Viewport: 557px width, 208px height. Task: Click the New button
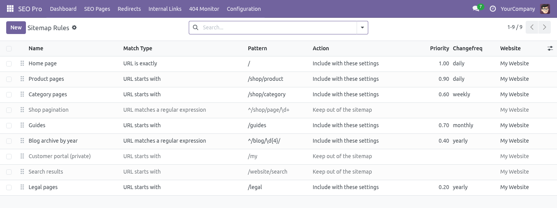(16, 27)
